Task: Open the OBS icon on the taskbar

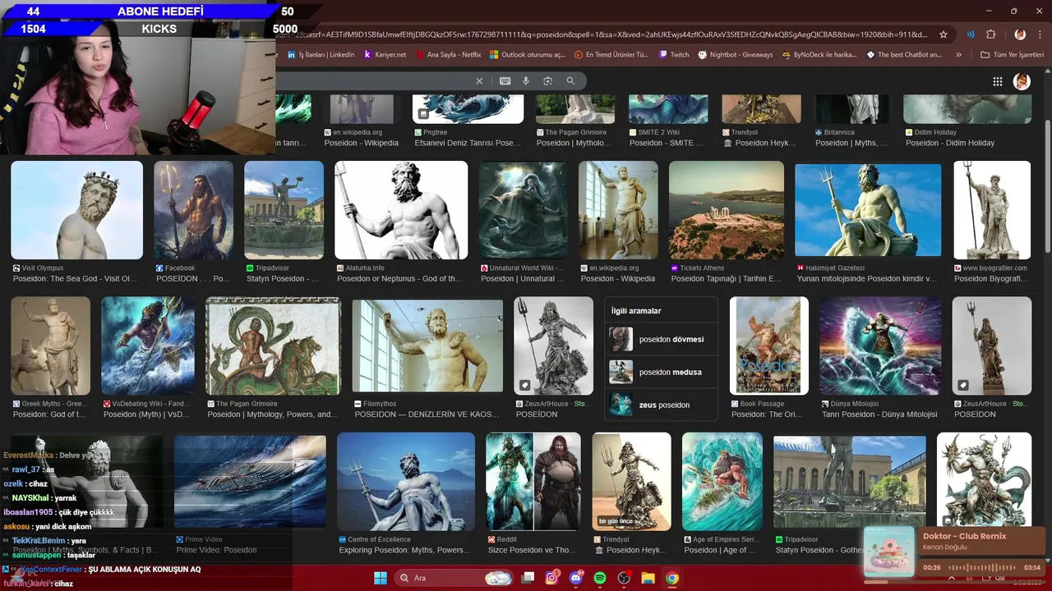Action: click(x=624, y=578)
